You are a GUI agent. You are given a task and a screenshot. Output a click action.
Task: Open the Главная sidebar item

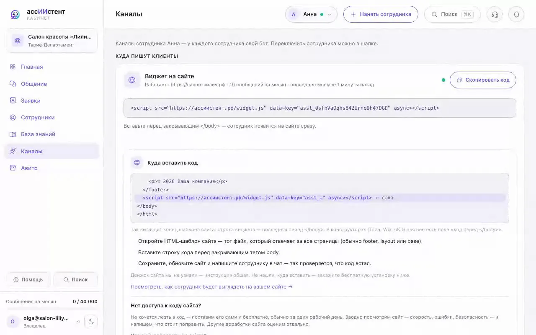52,67
